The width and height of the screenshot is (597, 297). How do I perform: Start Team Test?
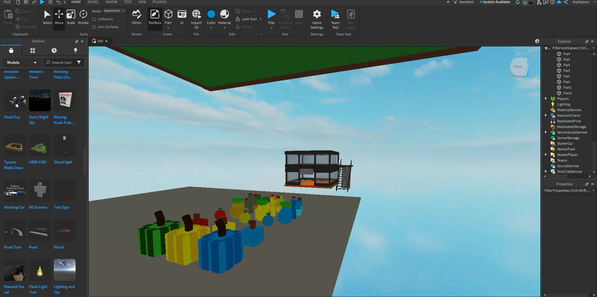(335, 19)
